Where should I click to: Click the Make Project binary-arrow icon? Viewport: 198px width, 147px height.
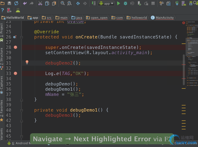tap(93, 3)
